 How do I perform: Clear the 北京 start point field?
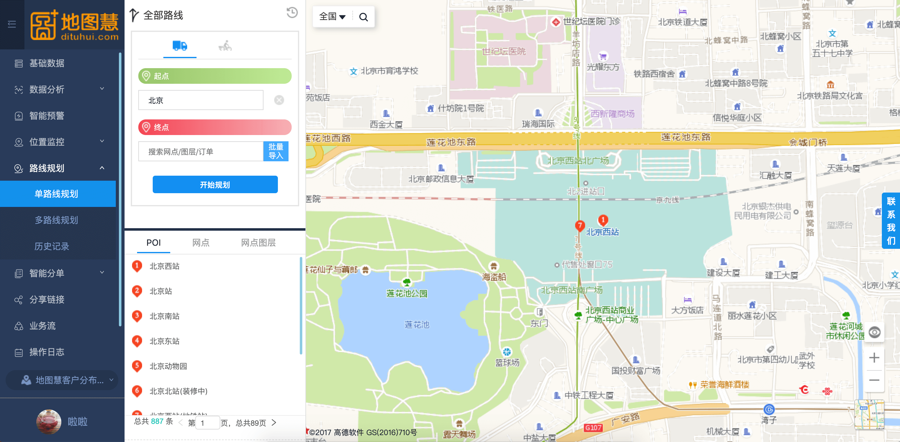[279, 100]
